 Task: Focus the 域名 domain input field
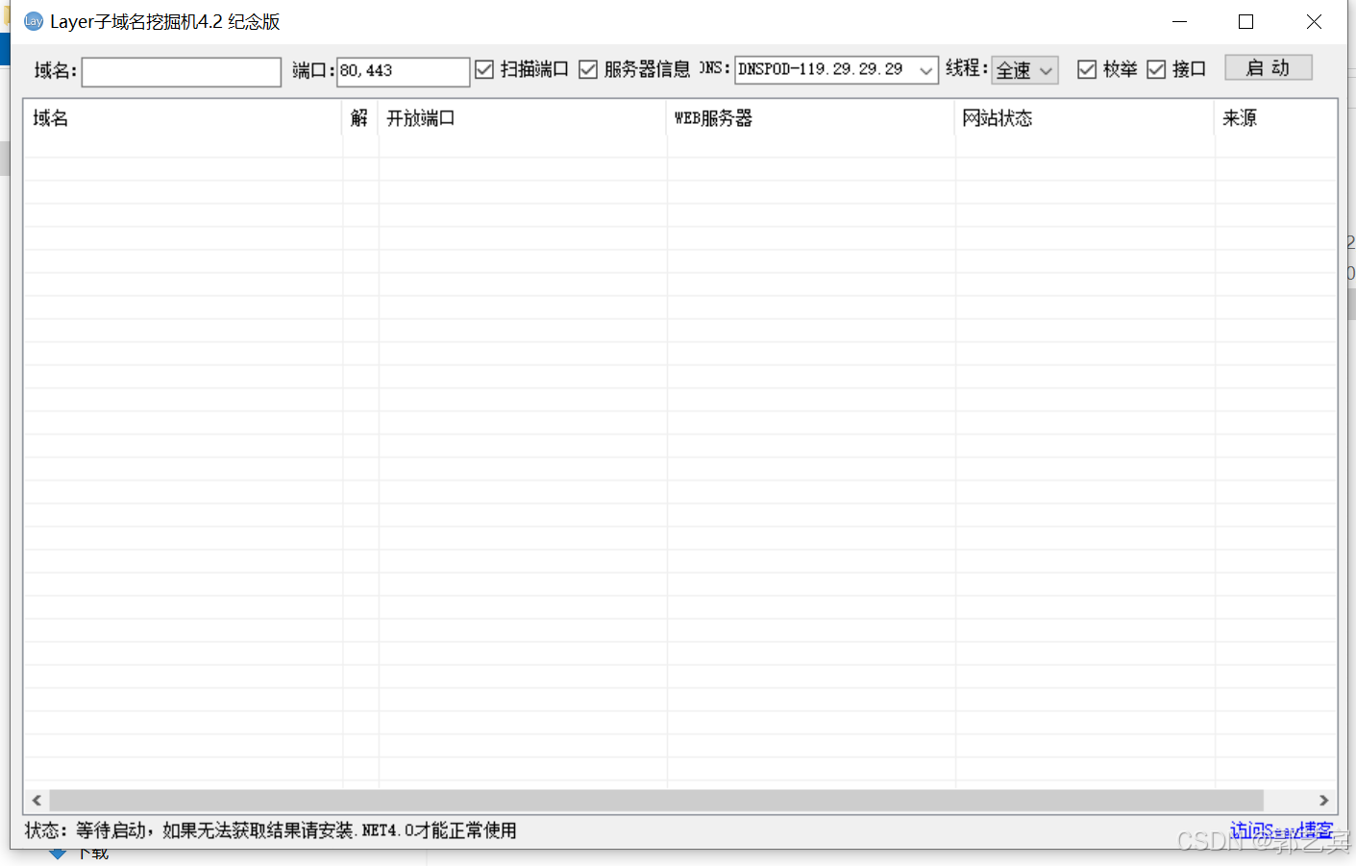coord(182,71)
